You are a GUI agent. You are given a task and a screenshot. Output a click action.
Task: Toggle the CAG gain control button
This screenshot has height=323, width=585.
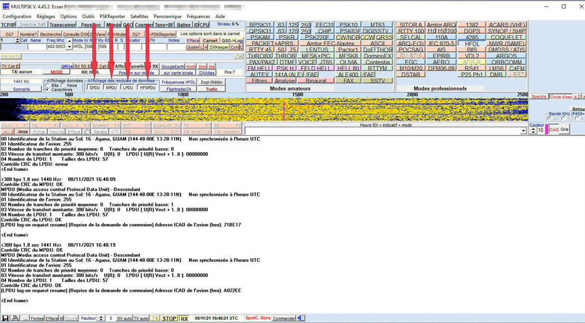point(554,130)
